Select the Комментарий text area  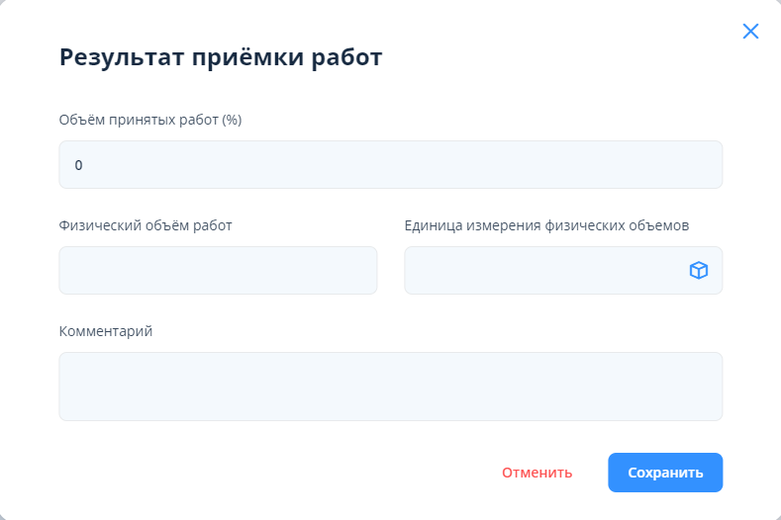click(390, 387)
